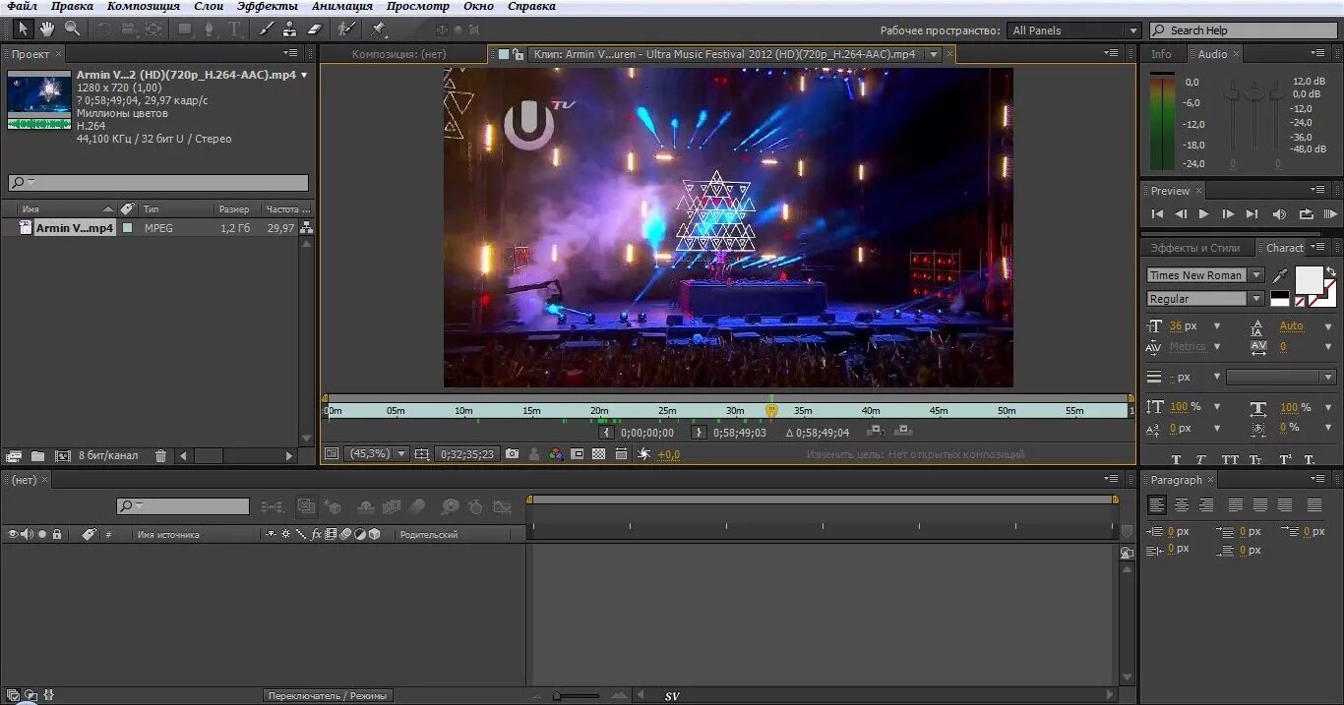Take a snapshot with camera icon
The height and width of the screenshot is (705, 1344).
[512, 454]
